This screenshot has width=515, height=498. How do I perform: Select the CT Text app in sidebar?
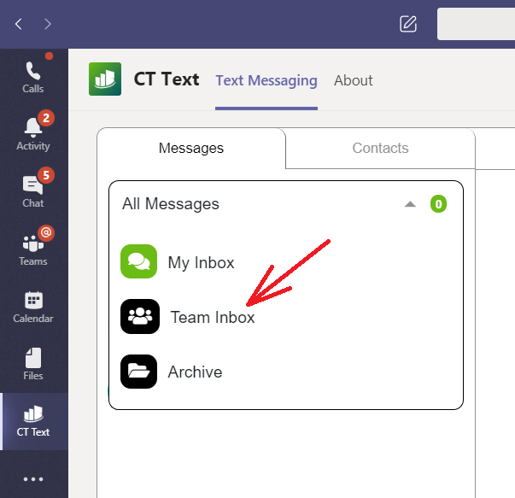click(33, 421)
